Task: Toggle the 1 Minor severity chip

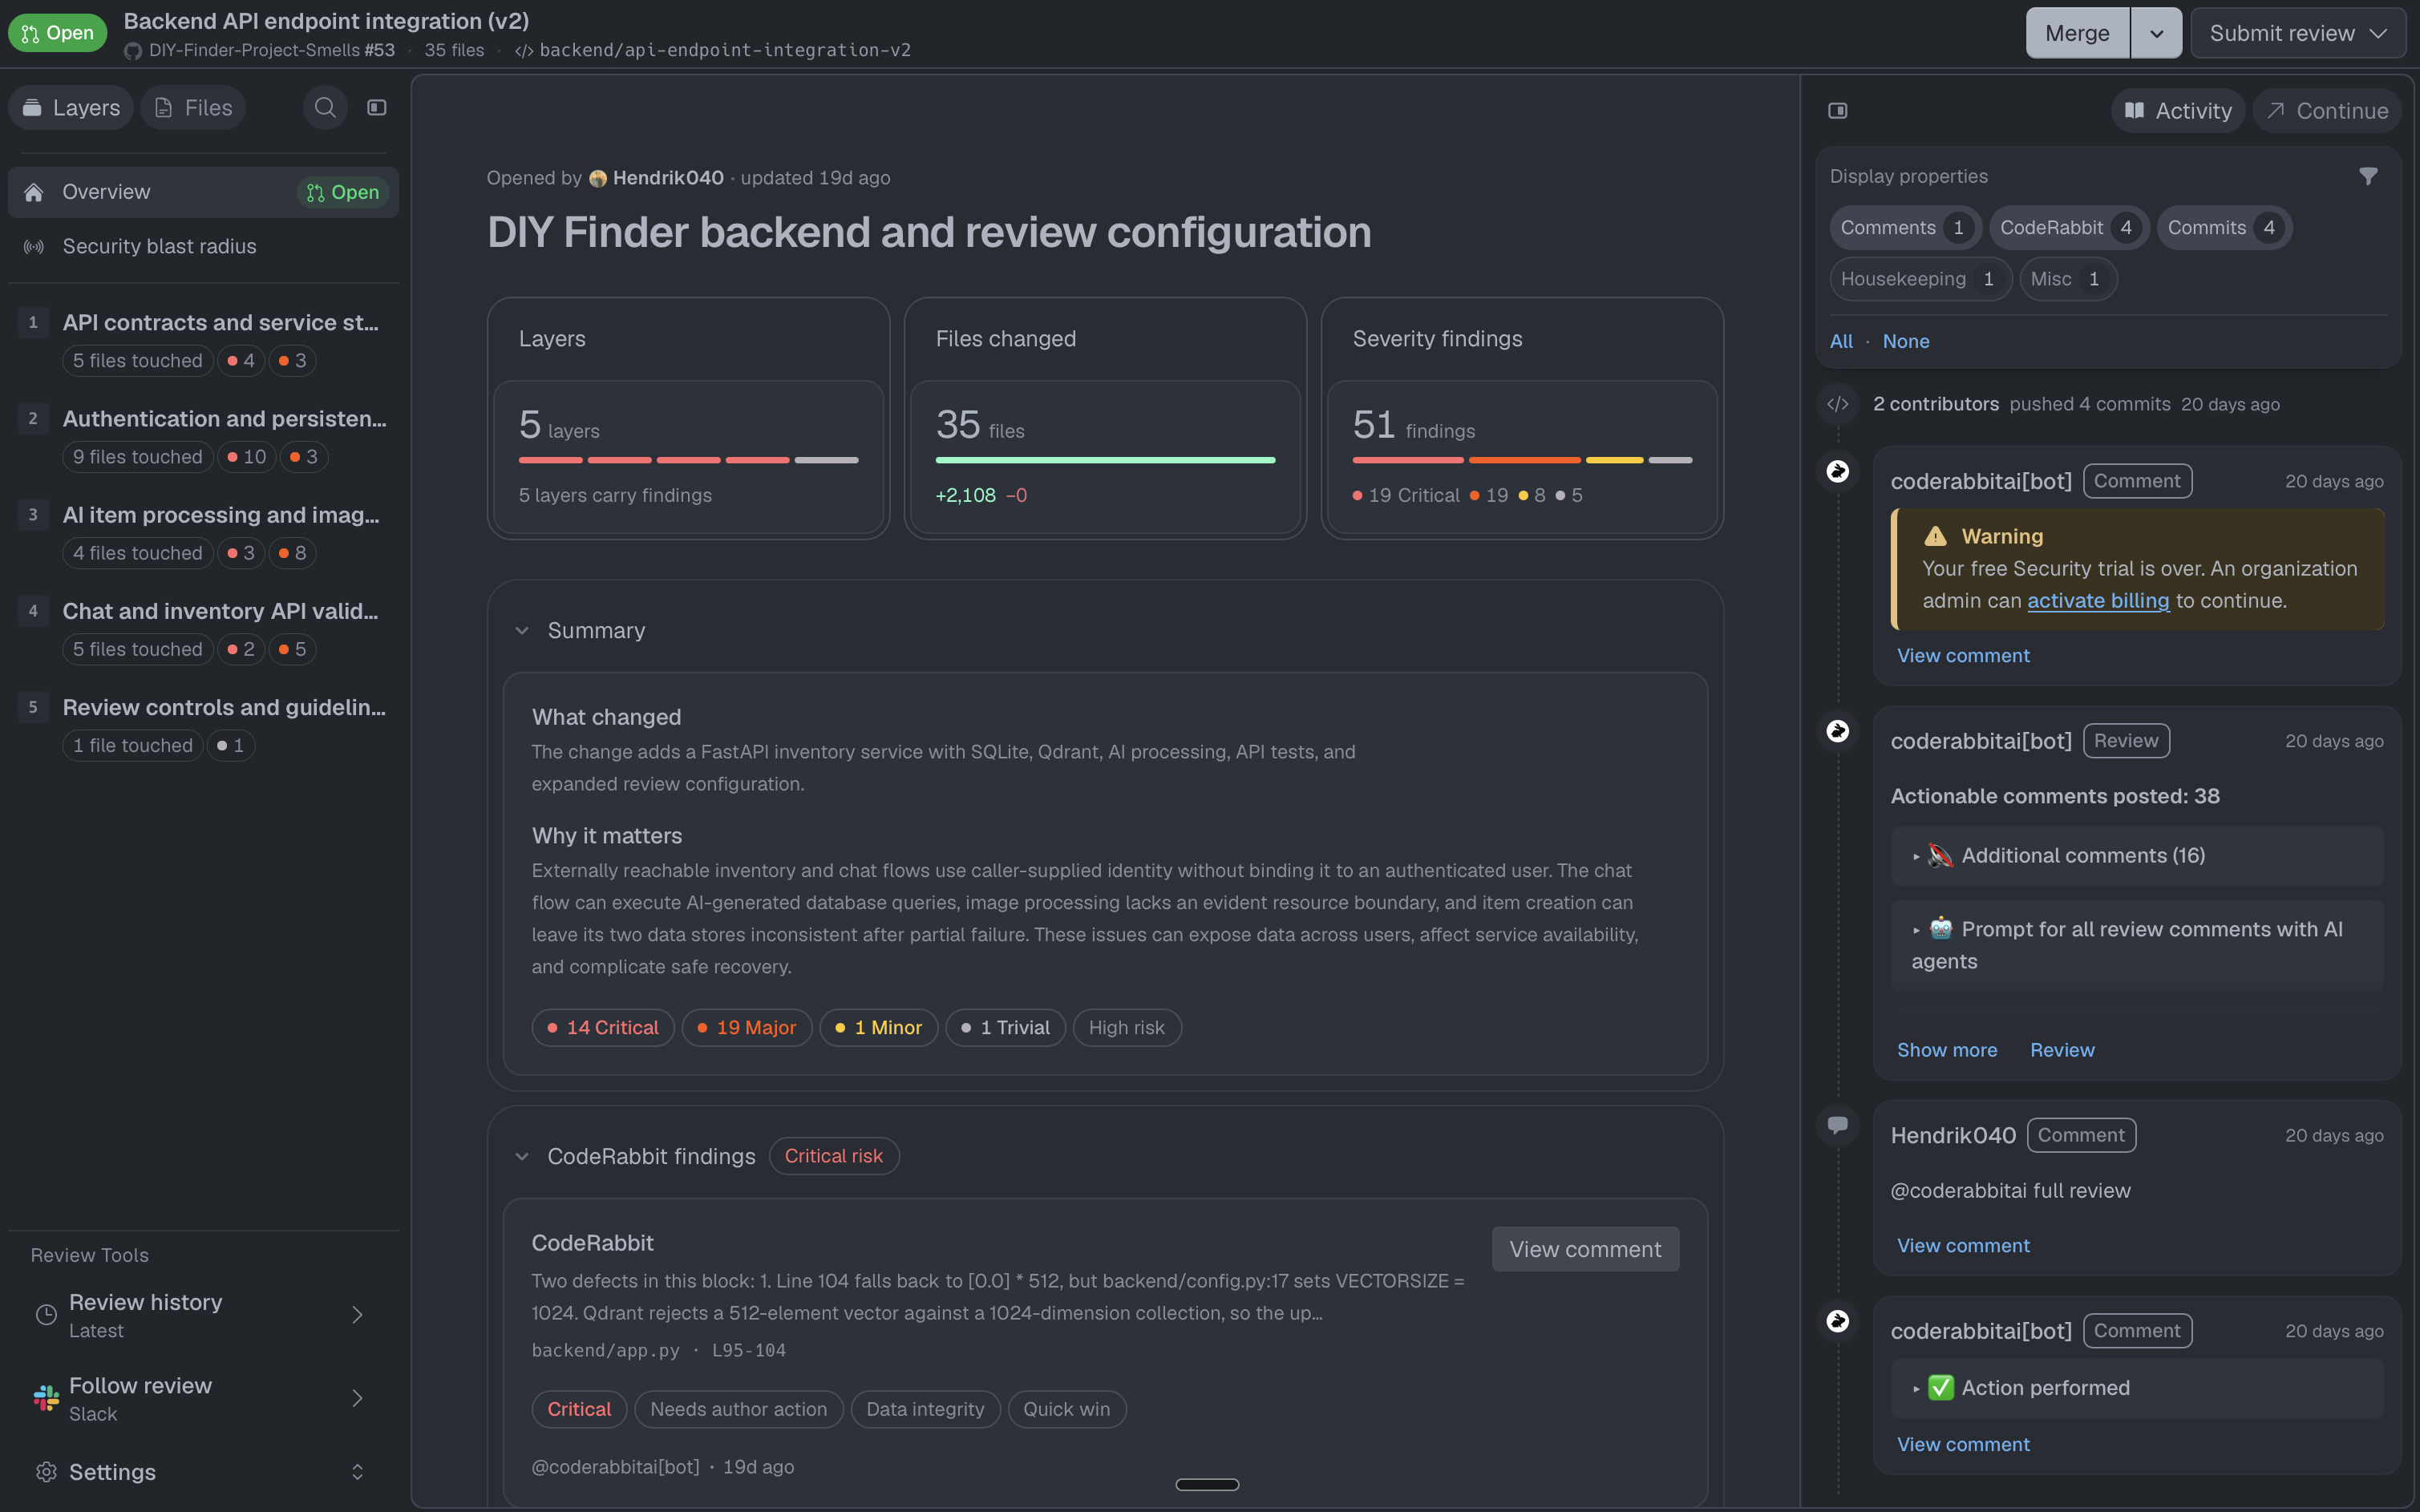Action: 878,1028
